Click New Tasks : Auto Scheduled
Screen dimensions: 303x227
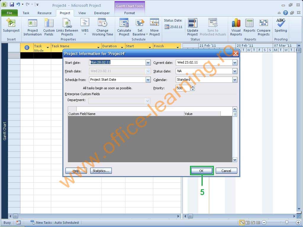pos(55,223)
